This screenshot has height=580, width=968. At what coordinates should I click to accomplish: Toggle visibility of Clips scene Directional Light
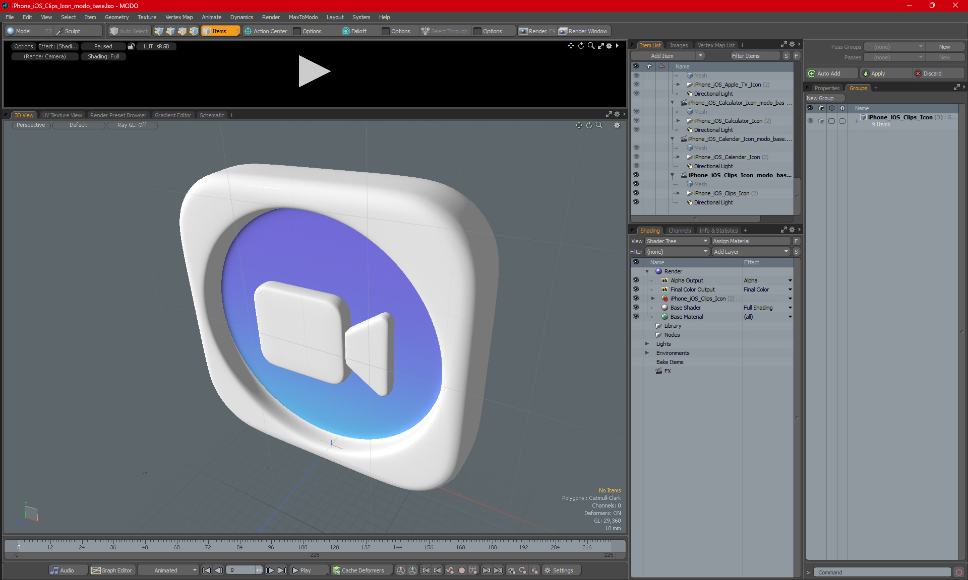[636, 202]
